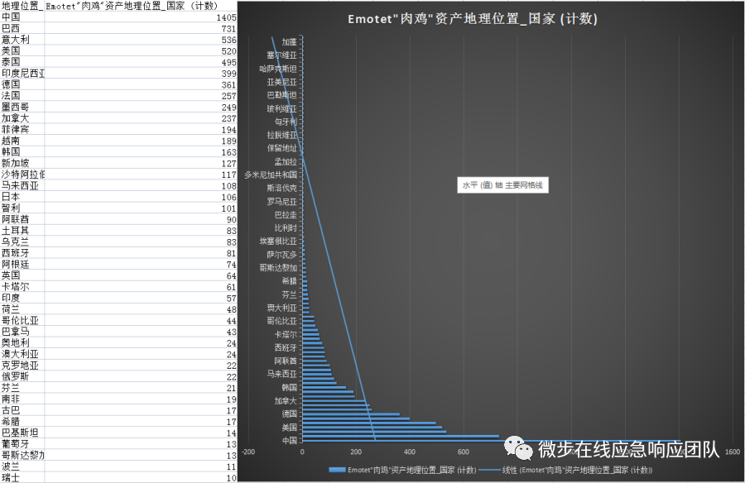Screen dimensions: 745x483
Task: Click the cell showing 108
Action: click(141, 186)
